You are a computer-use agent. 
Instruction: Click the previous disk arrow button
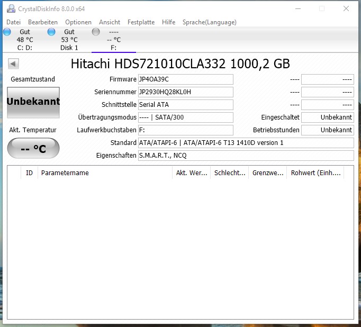[13, 63]
